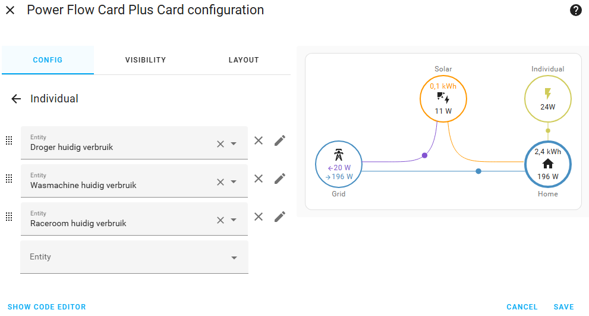Switch to the Visibility tab
This screenshot has height=316, width=589.
(145, 60)
